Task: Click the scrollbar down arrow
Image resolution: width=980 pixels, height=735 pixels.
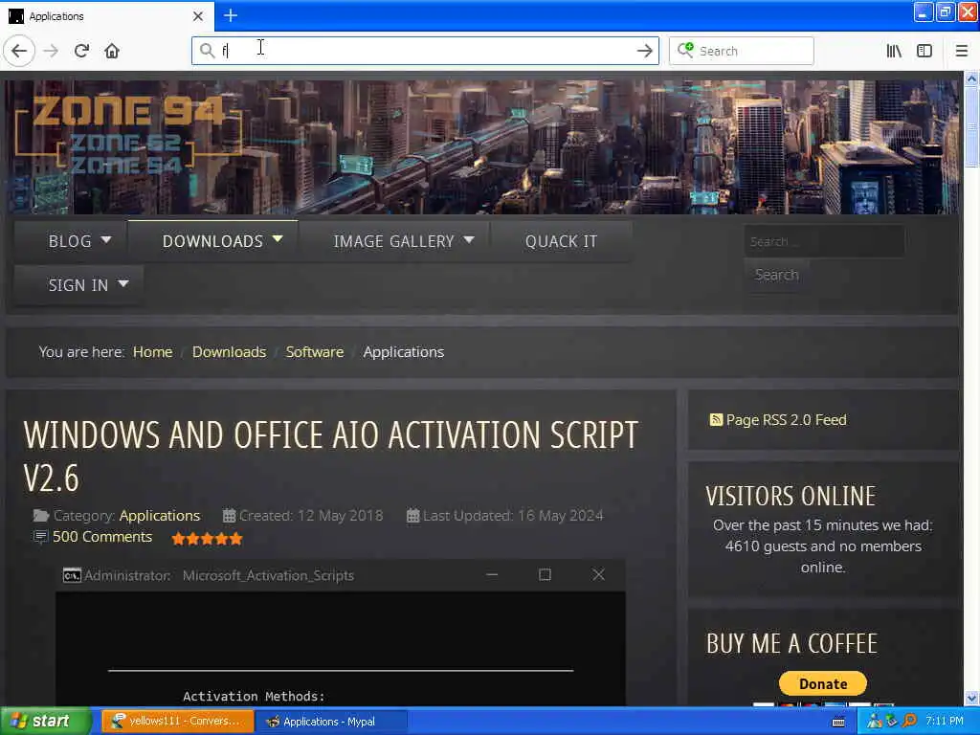Action: point(970,698)
